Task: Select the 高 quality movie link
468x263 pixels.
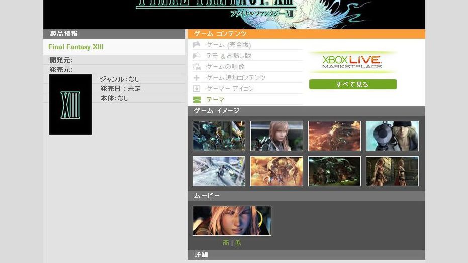Action: coord(226,243)
